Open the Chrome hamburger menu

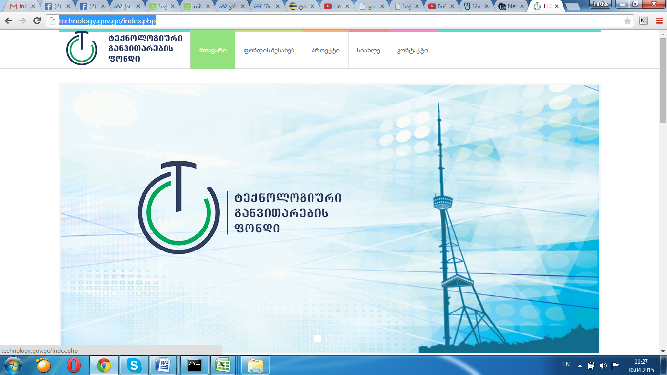point(658,21)
